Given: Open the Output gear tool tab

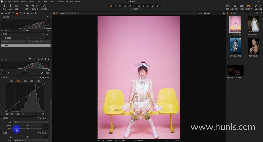Looking at the screenshot, I should [32, 13].
